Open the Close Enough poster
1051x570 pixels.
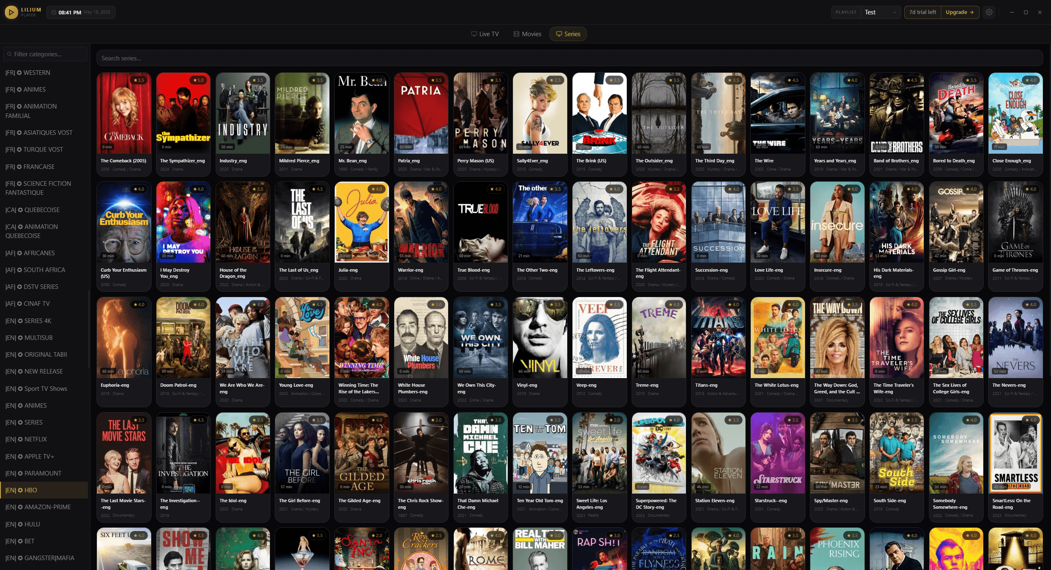pos(1015,113)
